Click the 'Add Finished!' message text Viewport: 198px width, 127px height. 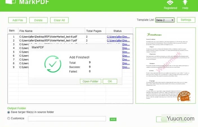(79, 57)
